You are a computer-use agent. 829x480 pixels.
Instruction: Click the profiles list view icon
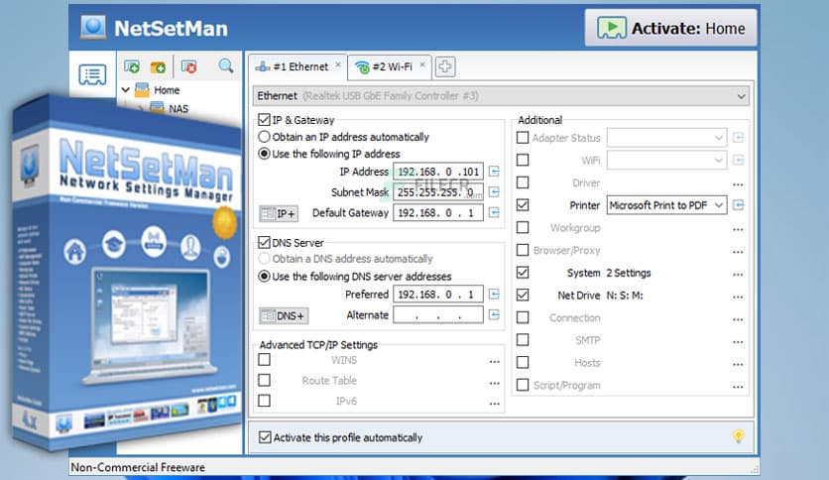tap(92, 74)
